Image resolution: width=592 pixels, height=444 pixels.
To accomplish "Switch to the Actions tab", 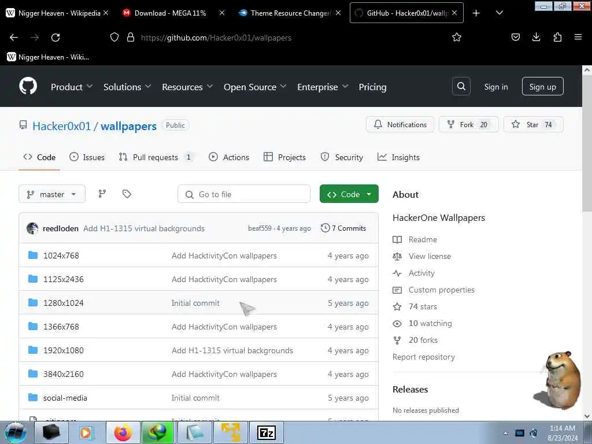I will coord(229,157).
